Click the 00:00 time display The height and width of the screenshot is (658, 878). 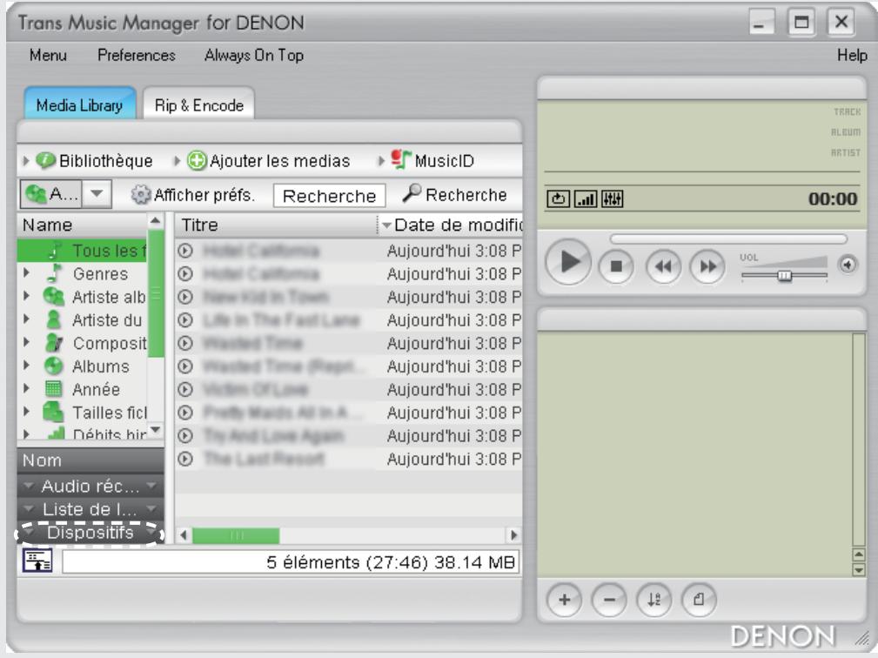point(832,198)
